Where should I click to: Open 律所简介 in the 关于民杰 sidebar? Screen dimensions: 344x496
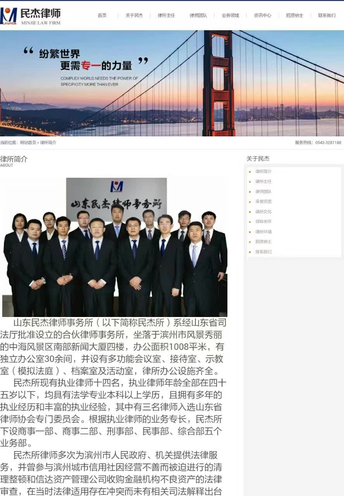pos(263,171)
